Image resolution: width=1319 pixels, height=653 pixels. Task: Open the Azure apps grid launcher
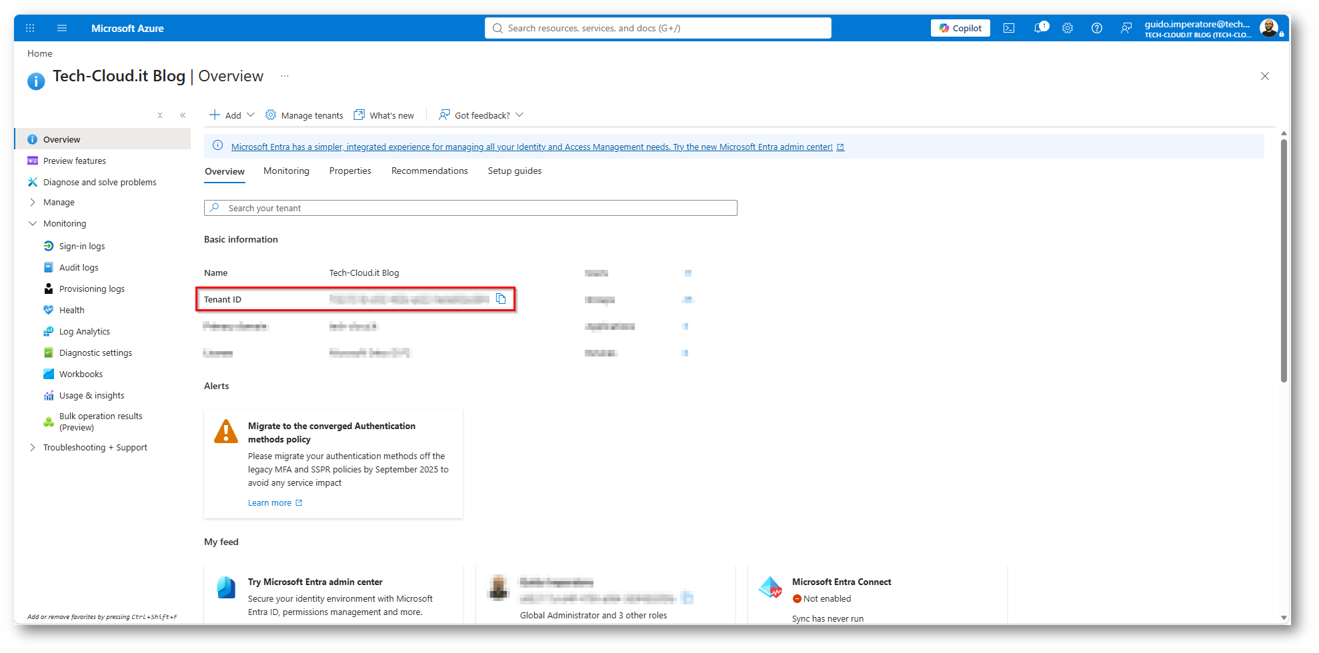(x=30, y=28)
